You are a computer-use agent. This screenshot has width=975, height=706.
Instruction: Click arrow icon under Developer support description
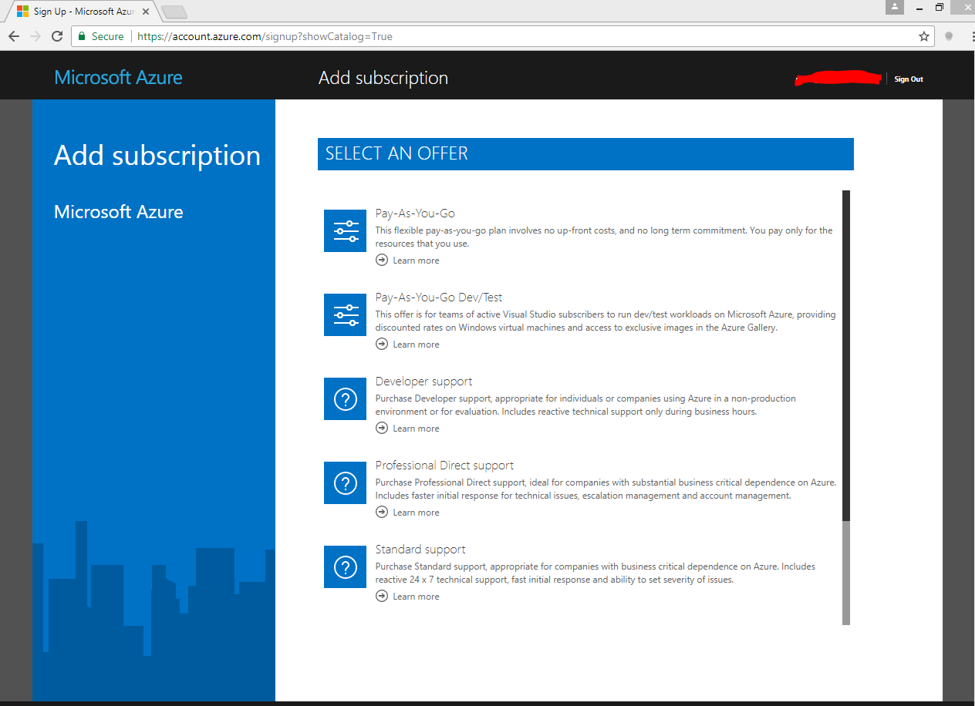382,428
